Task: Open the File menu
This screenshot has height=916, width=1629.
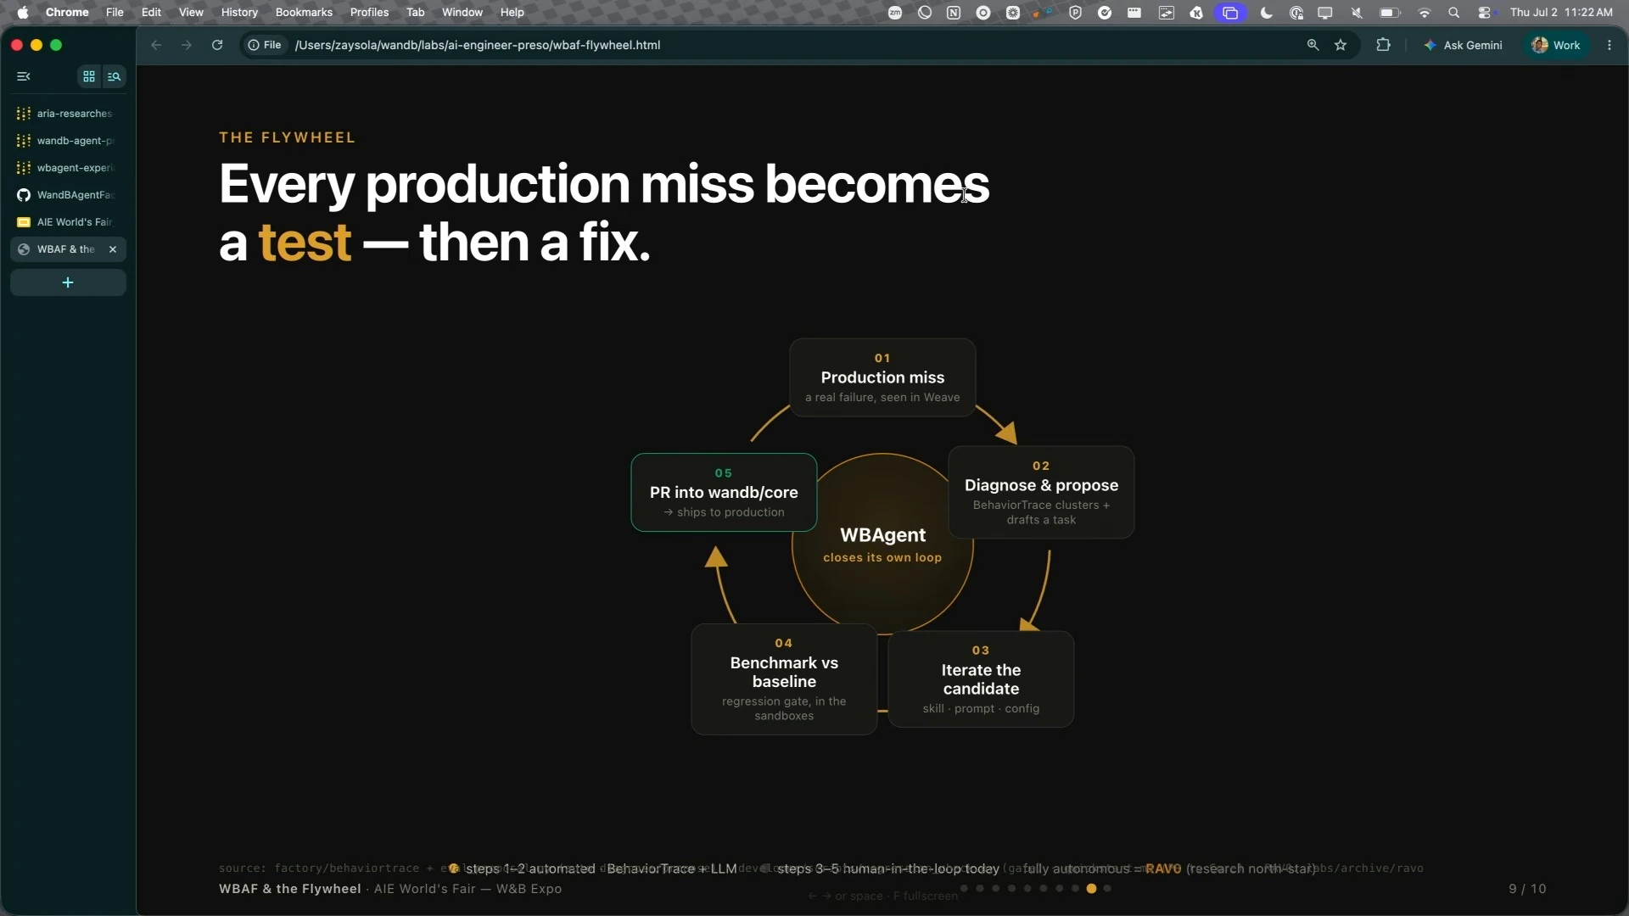Action: click(115, 12)
